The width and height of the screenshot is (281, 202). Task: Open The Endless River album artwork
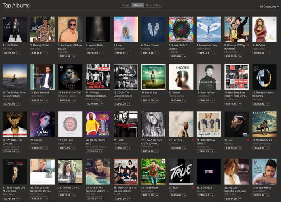(x=15, y=77)
